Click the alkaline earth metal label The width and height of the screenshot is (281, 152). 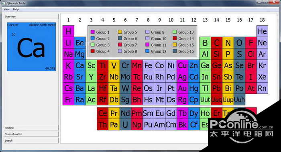[x=42, y=25]
